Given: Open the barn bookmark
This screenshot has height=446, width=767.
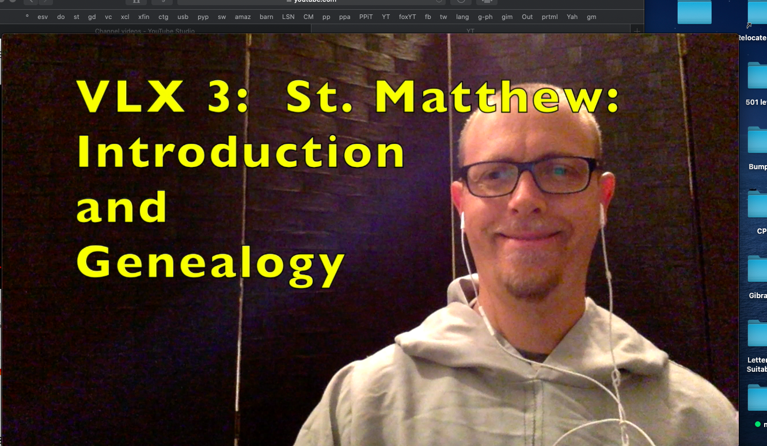Looking at the screenshot, I should pyautogui.click(x=267, y=17).
